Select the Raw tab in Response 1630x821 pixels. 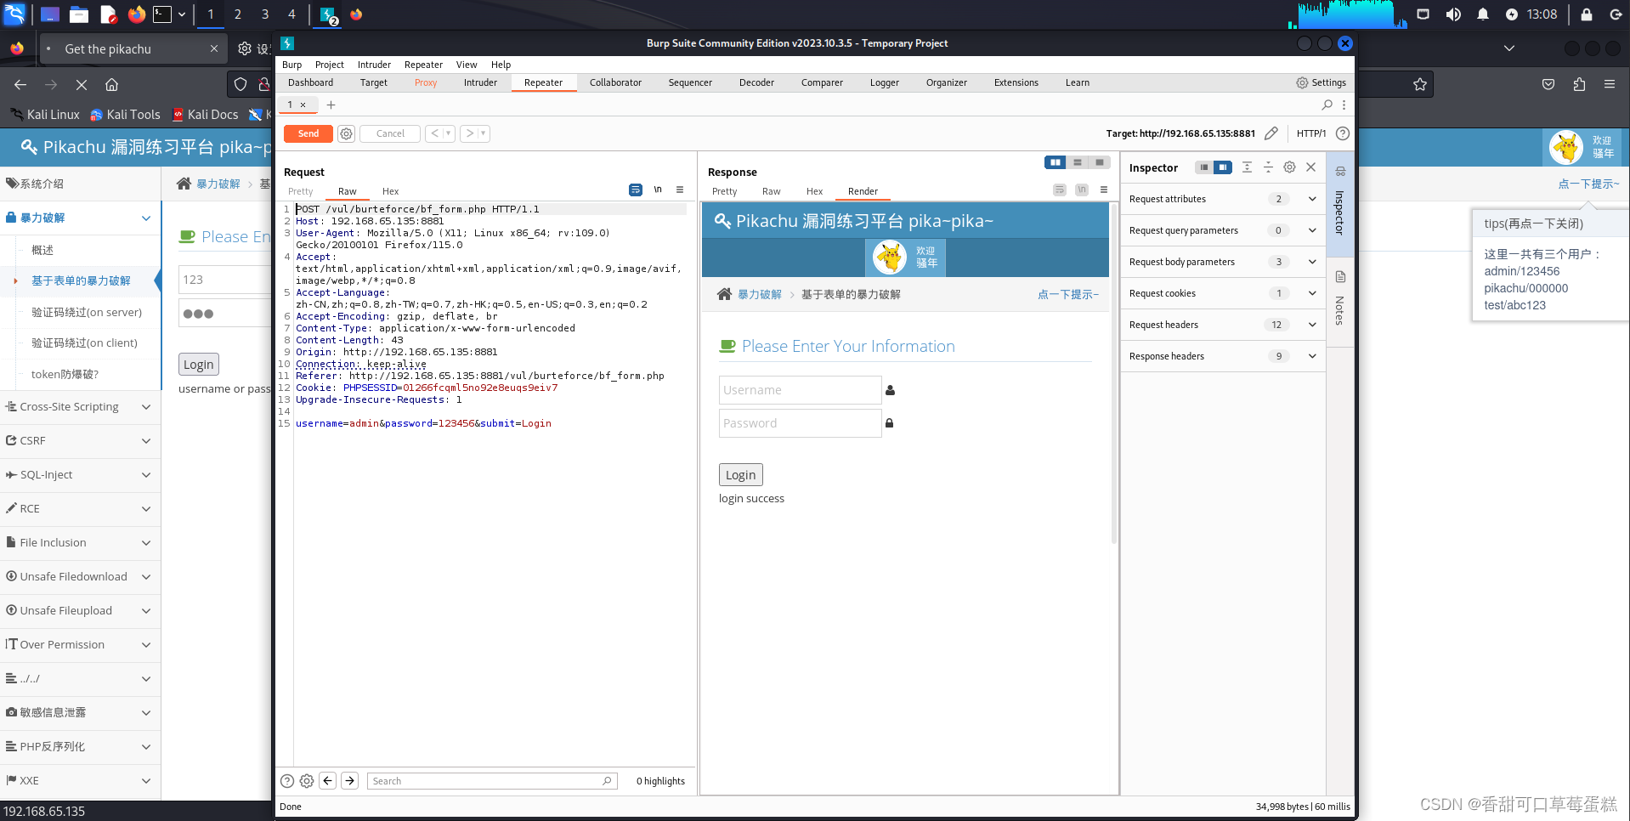(x=772, y=191)
